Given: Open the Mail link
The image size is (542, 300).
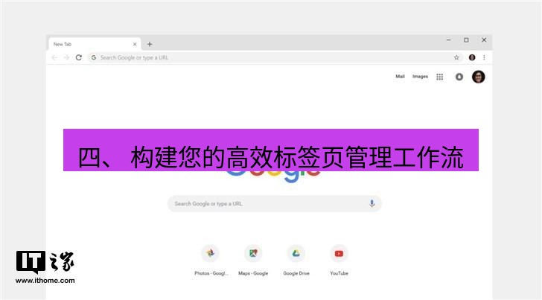Looking at the screenshot, I should (400, 77).
